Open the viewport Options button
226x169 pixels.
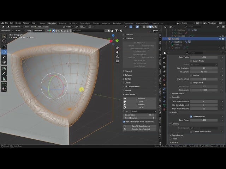(x=156, y=31)
